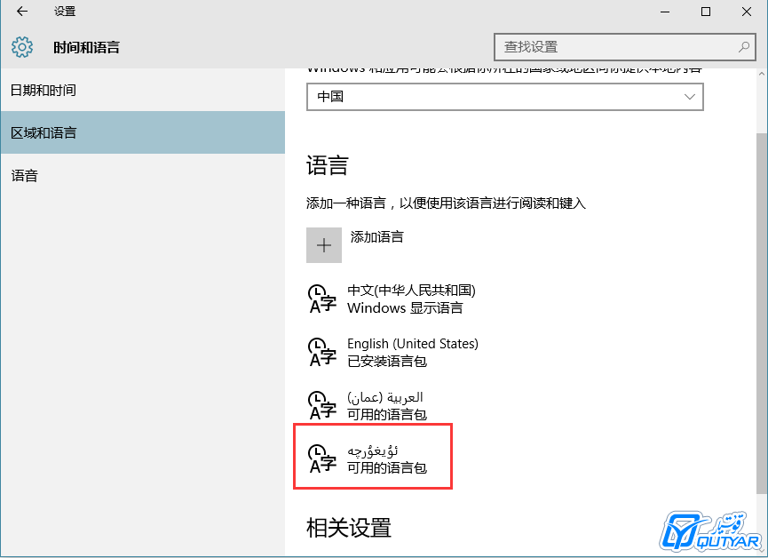The width and height of the screenshot is (768, 558).
Task: Maximize the 设置 window
Action: click(706, 12)
